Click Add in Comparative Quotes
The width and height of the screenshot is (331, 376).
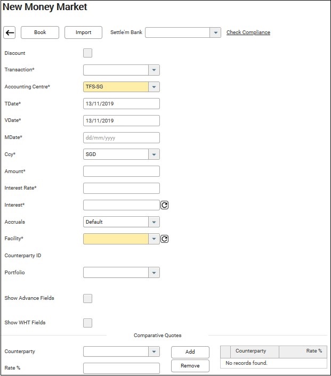tap(190, 352)
